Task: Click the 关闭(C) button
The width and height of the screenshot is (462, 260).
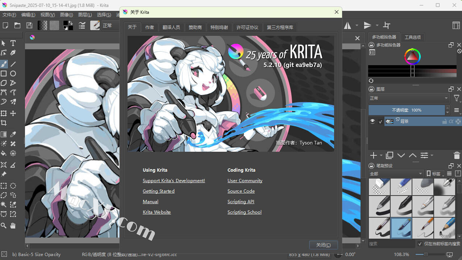Action: [x=324, y=245]
